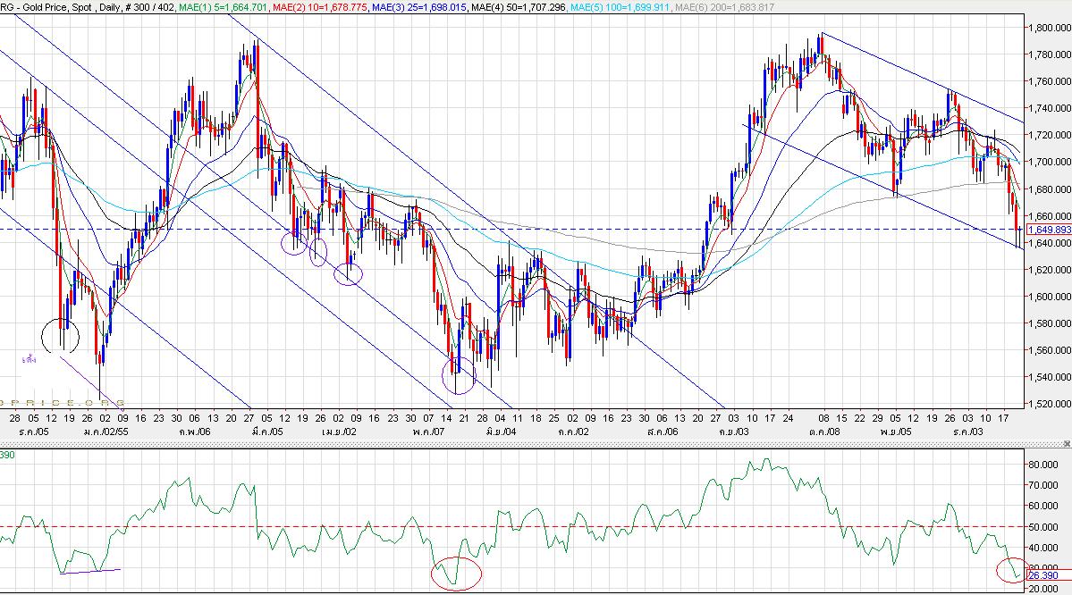This screenshot has height=595, width=1072.
Task: Click the '1,540.000' price axis label
Action: (x=1050, y=377)
